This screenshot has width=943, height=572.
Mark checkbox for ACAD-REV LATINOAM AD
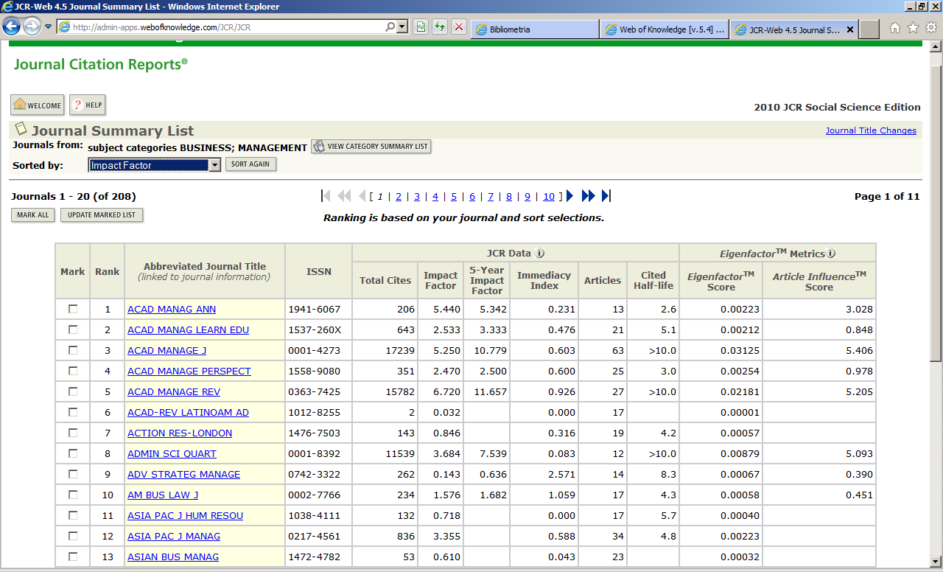pyautogui.click(x=73, y=412)
